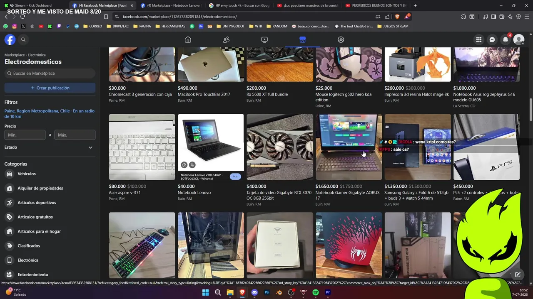The width and height of the screenshot is (533, 299).
Task: Click the Marketplace breadcrumb link
Action: (15, 55)
